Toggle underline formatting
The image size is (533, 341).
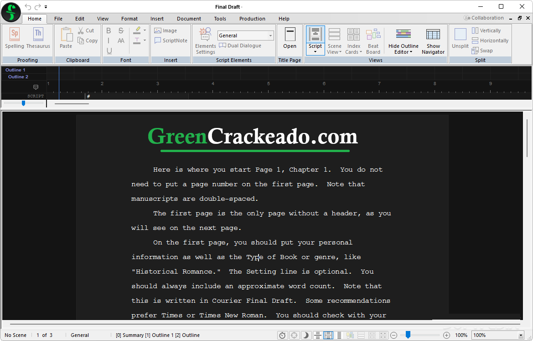tap(108, 51)
